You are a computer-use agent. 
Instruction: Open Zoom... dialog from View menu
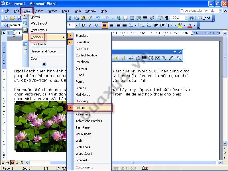click(x=44, y=58)
